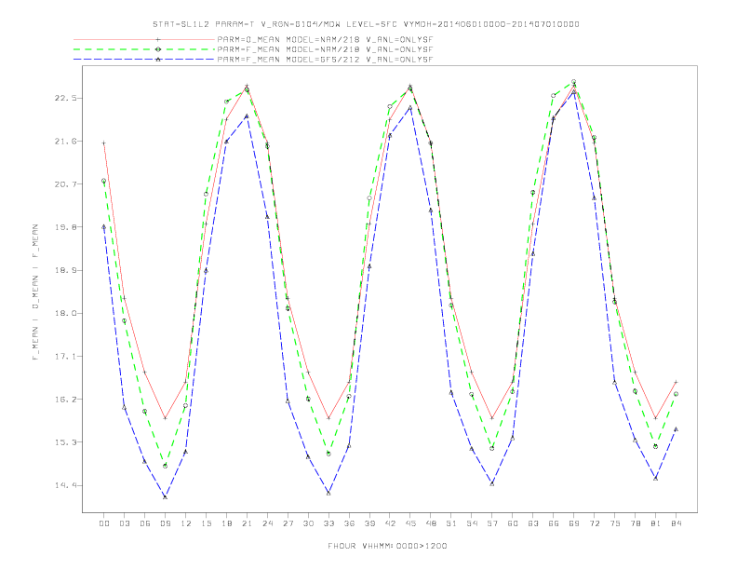737x570 pixels.
Task: Click x-axis forecast hour label 69
Action: coord(574,523)
